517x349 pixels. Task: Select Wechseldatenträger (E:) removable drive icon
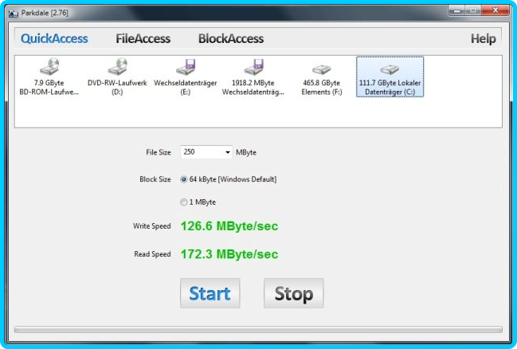tap(186, 67)
